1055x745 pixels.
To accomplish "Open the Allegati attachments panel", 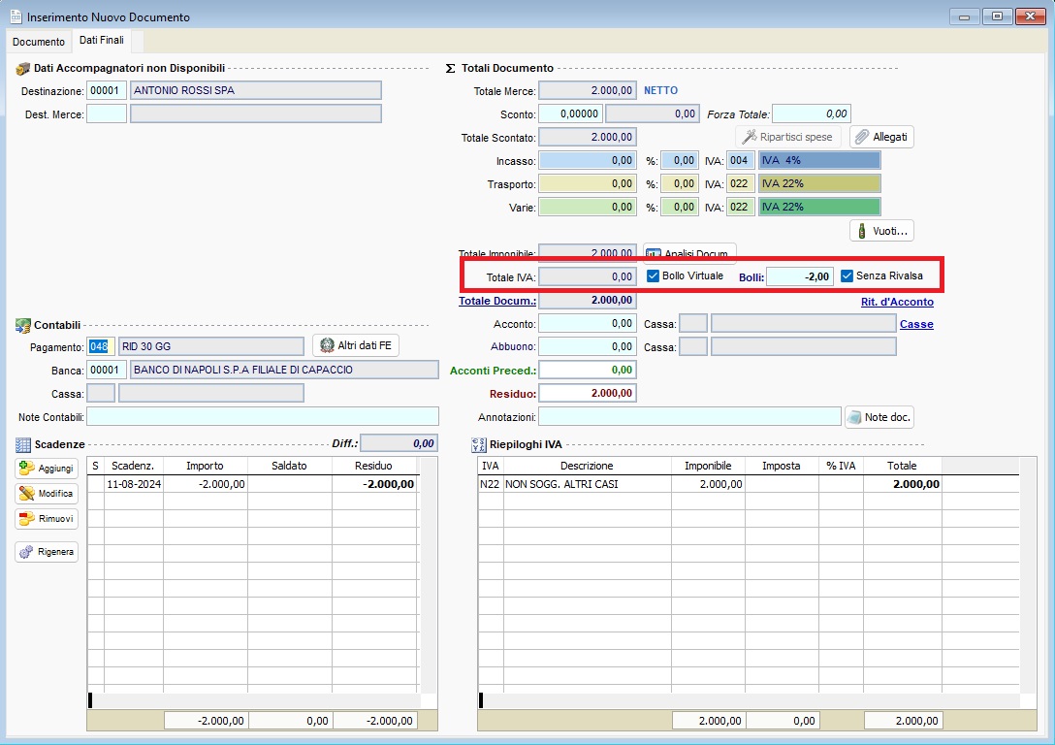I will coord(880,137).
